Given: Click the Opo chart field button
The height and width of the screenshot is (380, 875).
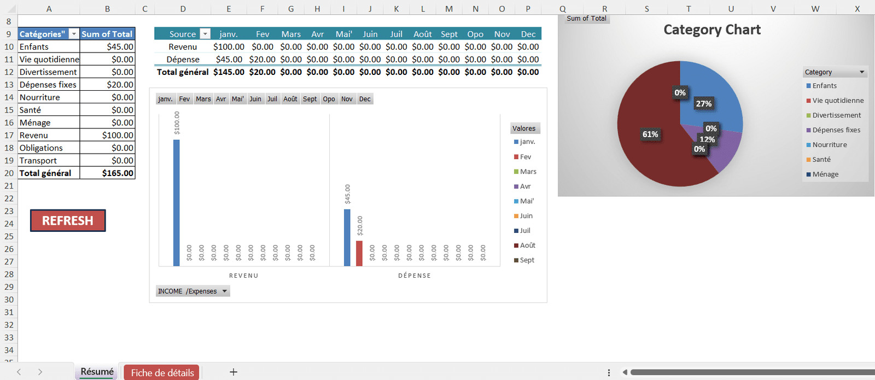Looking at the screenshot, I should (329, 99).
